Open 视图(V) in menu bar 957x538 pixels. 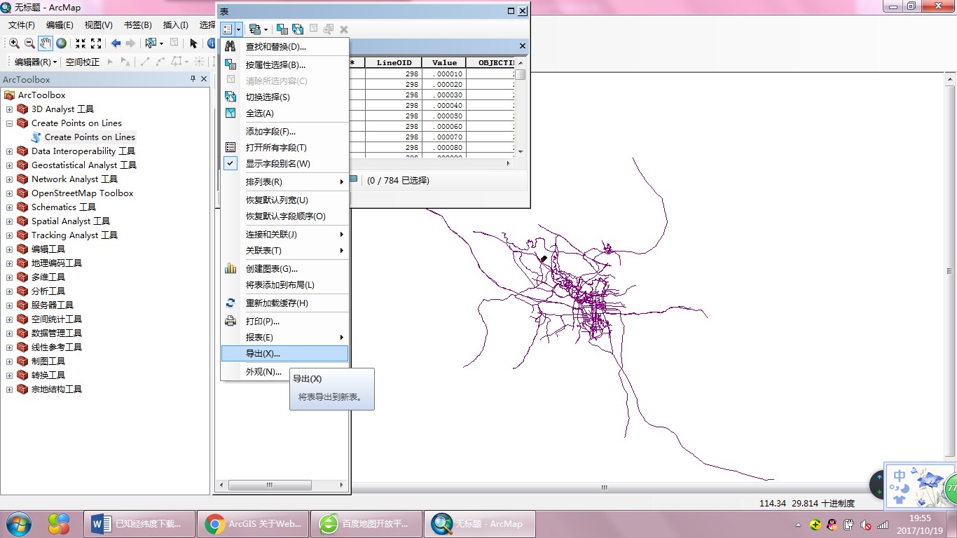pos(98,25)
